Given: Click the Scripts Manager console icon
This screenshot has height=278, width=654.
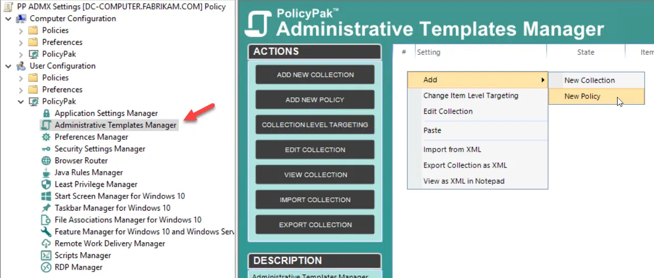Looking at the screenshot, I should pyautogui.click(x=46, y=255).
